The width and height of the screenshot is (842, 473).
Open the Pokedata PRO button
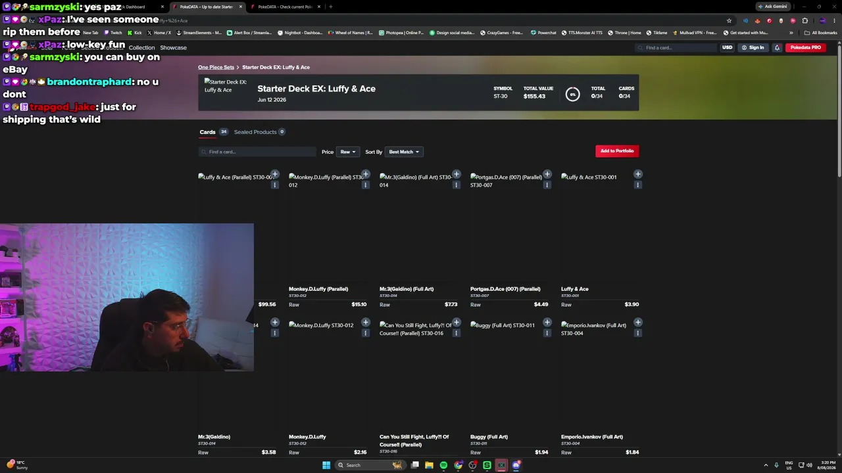tap(806, 47)
